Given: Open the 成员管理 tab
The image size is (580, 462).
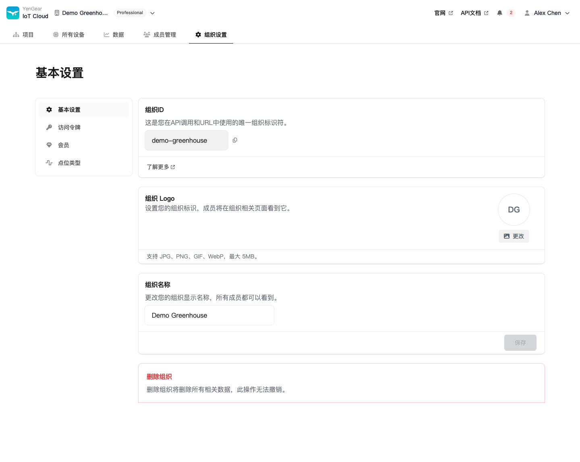Looking at the screenshot, I should tap(159, 35).
